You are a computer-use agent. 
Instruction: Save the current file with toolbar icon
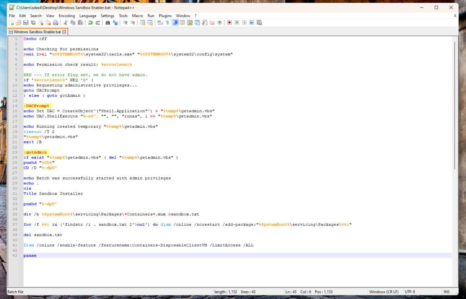pos(26,23)
